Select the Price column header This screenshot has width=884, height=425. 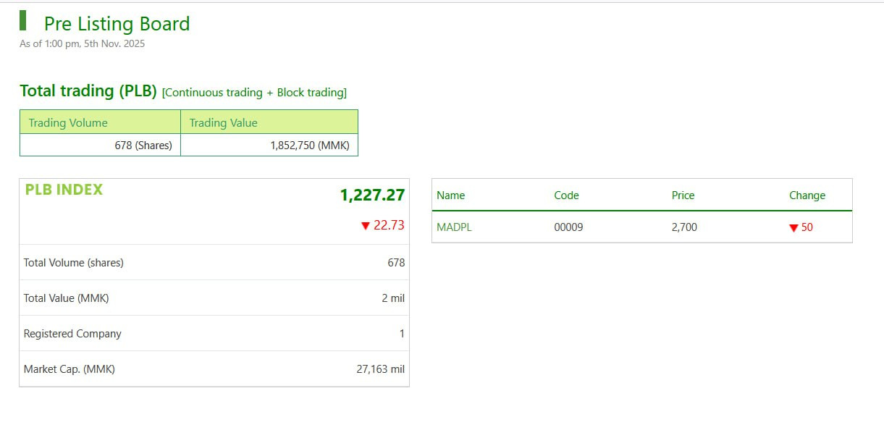tap(683, 195)
